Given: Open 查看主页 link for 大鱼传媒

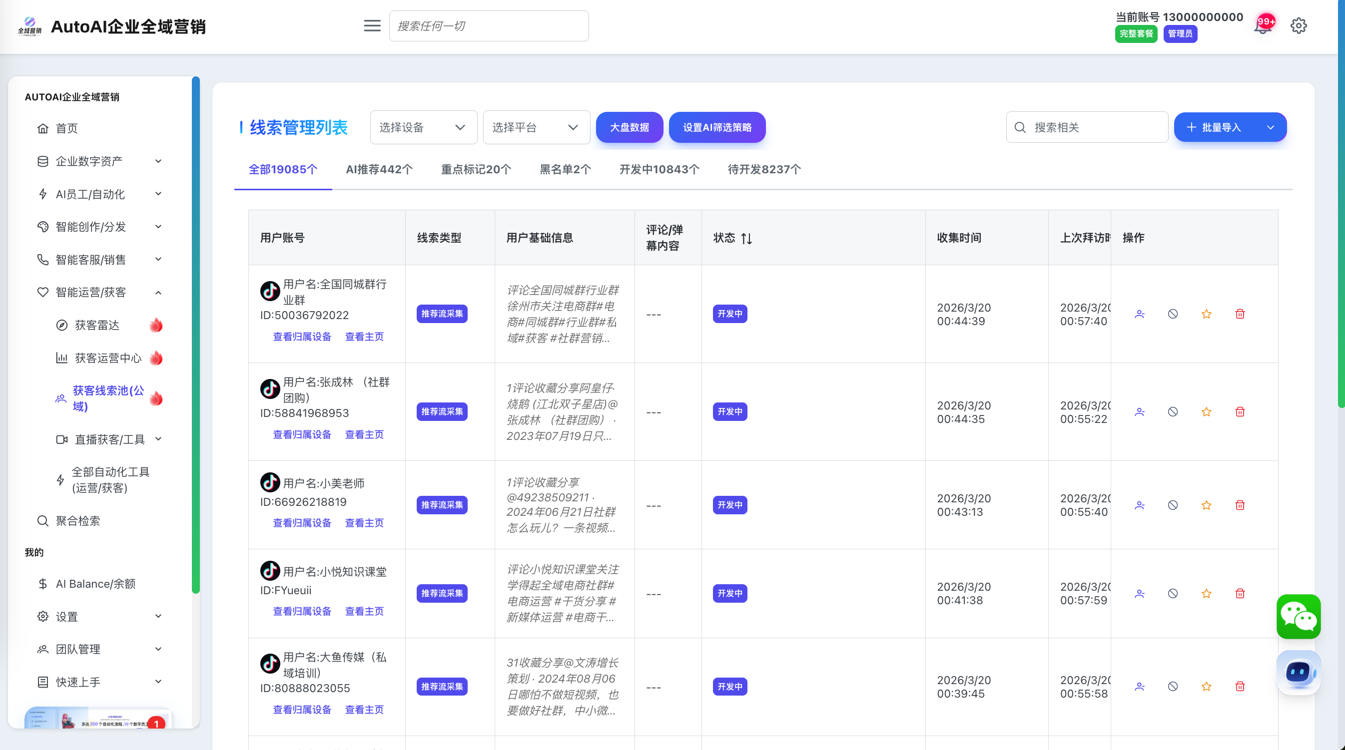Looking at the screenshot, I should point(364,709).
